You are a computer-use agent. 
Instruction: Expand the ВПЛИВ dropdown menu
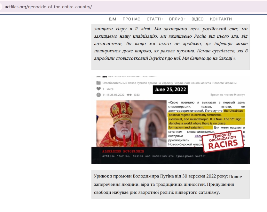pyautogui.click(x=177, y=19)
